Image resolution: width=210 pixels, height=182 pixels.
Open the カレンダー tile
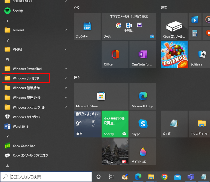87,27
